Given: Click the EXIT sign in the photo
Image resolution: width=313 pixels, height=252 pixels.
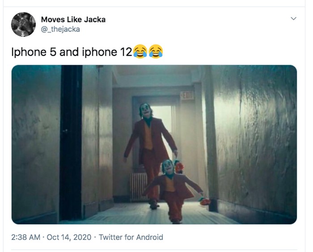Looking at the screenshot, I should [x=187, y=96].
